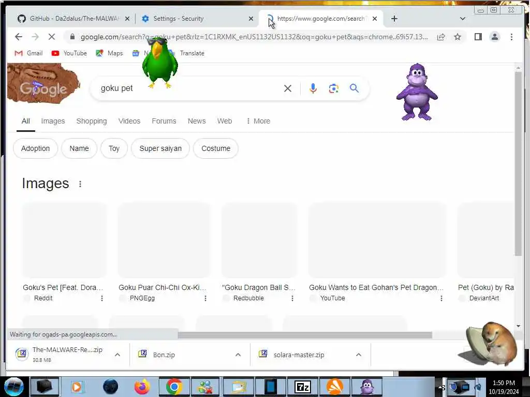Screen dimensions: 530x397
Task: Open the Gmail bookmark
Action: pyautogui.click(x=29, y=53)
